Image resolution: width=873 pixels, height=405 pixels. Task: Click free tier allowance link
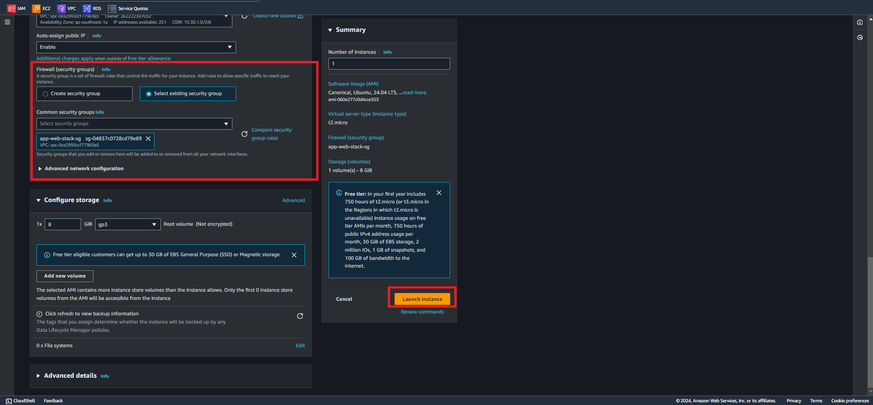[149, 58]
